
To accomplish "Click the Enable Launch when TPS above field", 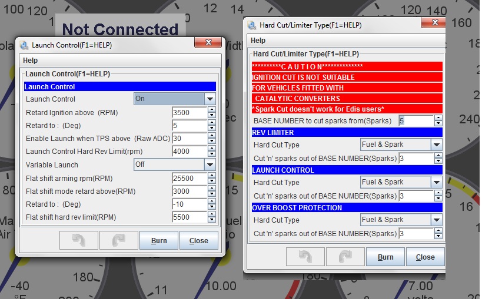I will (x=190, y=139).
